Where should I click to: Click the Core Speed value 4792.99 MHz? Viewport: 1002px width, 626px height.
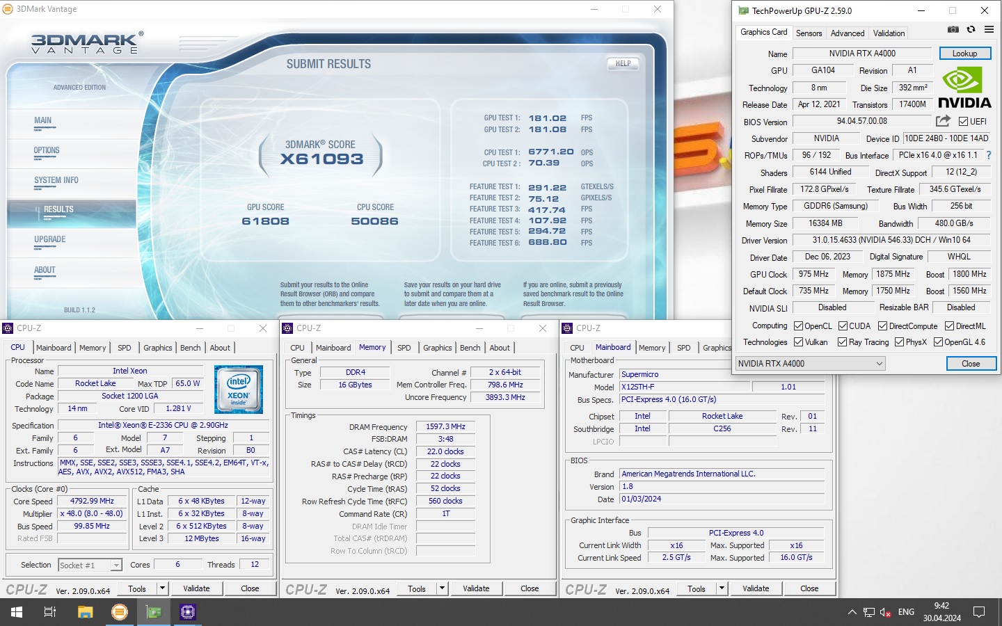point(92,501)
